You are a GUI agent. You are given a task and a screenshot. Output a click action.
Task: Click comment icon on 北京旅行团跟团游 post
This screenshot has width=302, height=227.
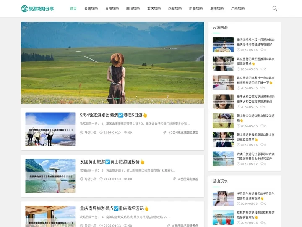(262, 69)
